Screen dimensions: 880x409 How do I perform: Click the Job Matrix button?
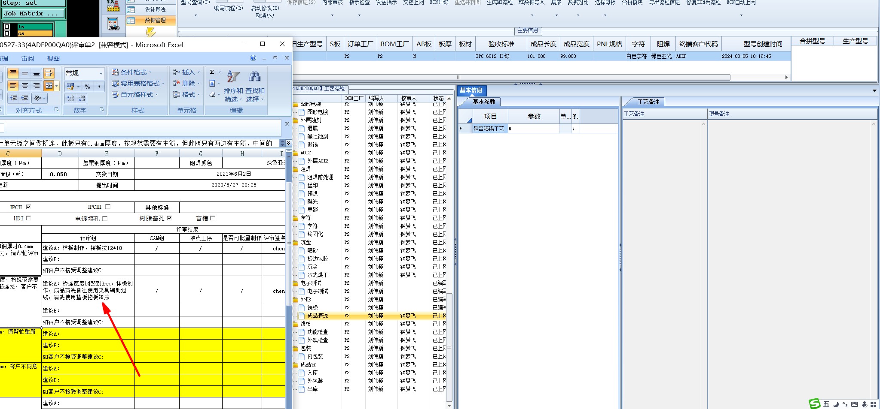[34, 14]
